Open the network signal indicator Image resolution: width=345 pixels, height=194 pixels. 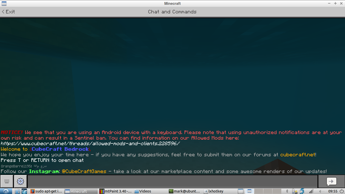pyautogui.click(x=311, y=191)
